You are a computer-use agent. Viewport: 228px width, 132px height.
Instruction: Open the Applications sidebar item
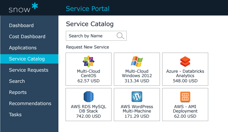pyautogui.click(x=23, y=48)
